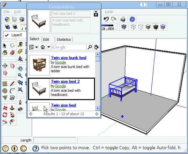This screenshot has width=188, height=154.
Task: Open the Help menu
Action: coord(109,12)
